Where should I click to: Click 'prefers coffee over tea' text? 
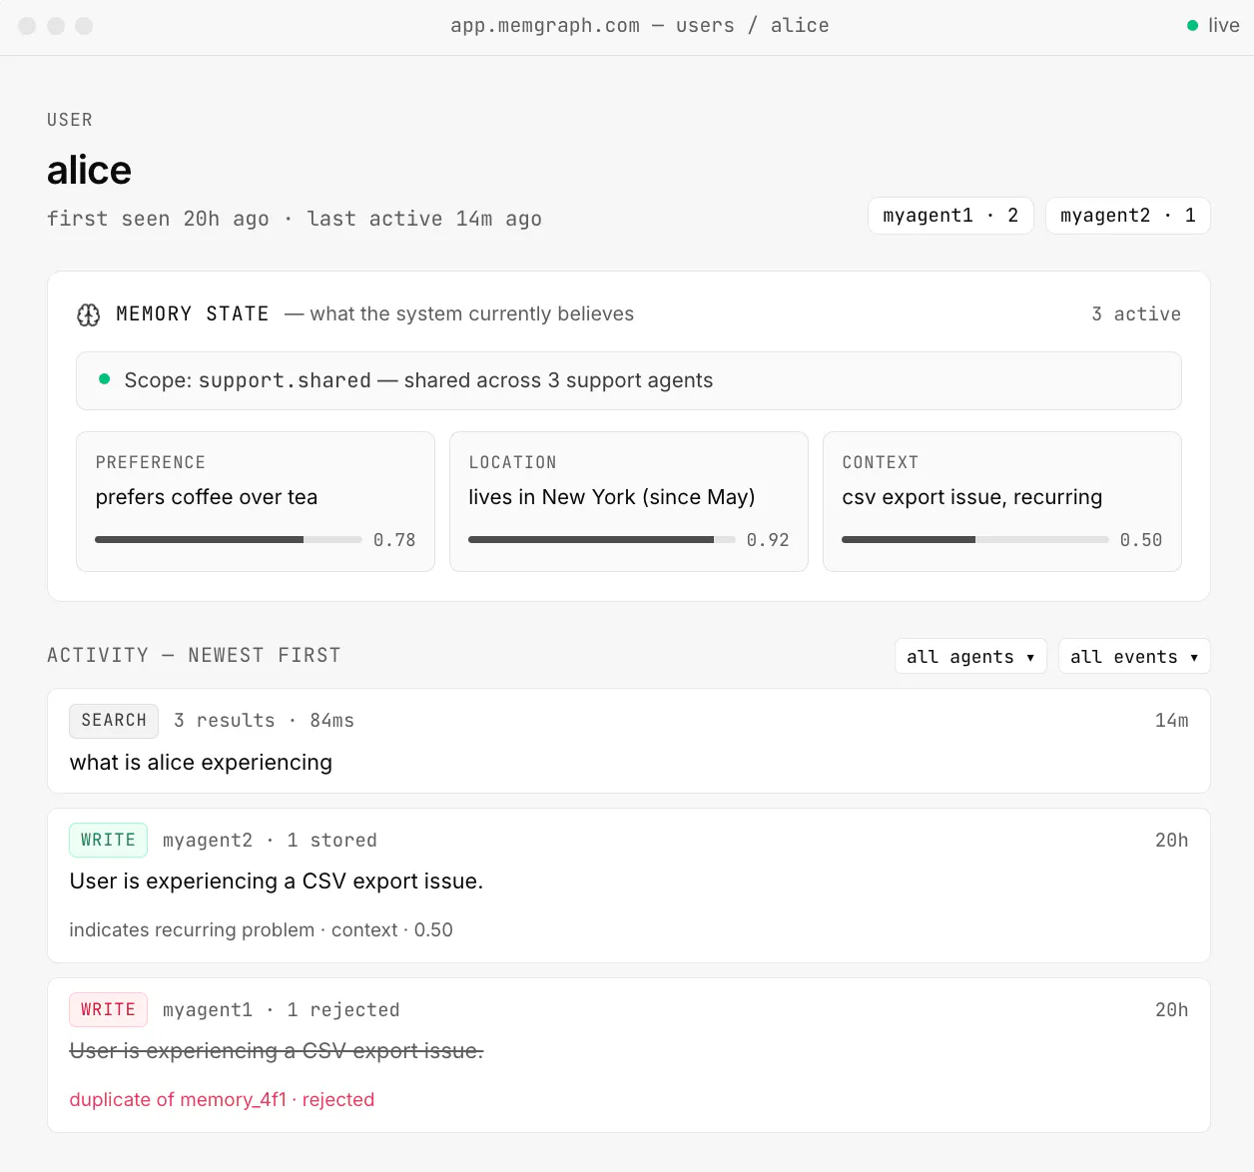pos(207,497)
